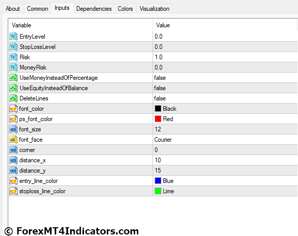
Task: Click the font_color color-type icon
Action: pos(13,109)
